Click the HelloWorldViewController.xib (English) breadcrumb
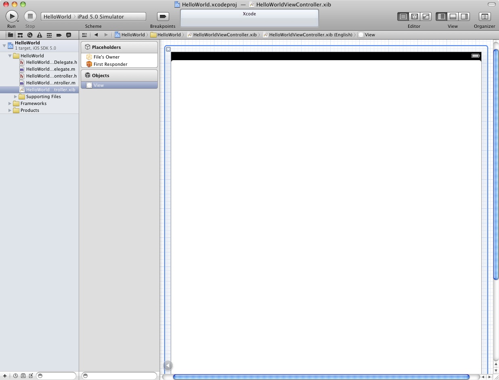 [310, 35]
